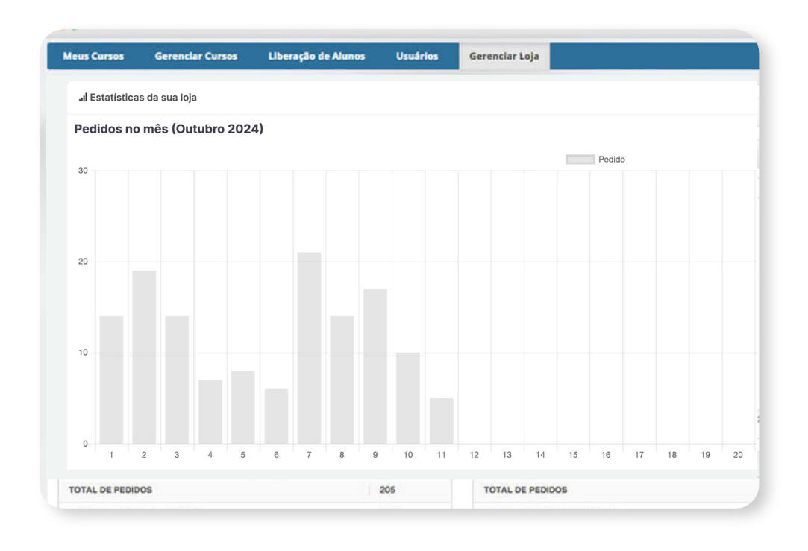This screenshot has height=551, width=808.
Task: Click the 205 total orders value
Action: coord(387,490)
